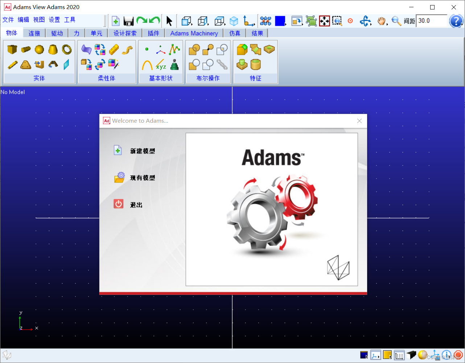Switch to the 连接 ribbon tab

[x=34, y=33]
